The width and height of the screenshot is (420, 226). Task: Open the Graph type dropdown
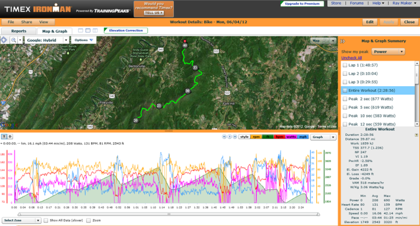point(323,137)
